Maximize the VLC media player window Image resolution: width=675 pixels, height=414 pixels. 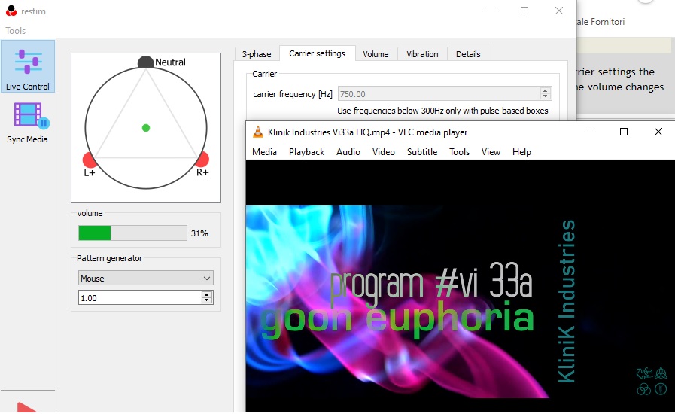click(x=624, y=132)
